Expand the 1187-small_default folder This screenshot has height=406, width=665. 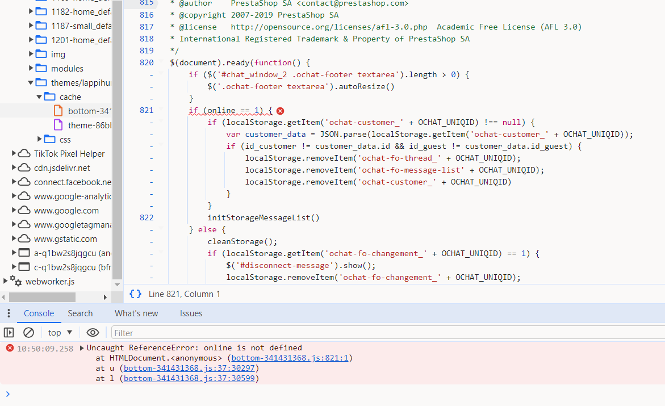(x=31, y=26)
